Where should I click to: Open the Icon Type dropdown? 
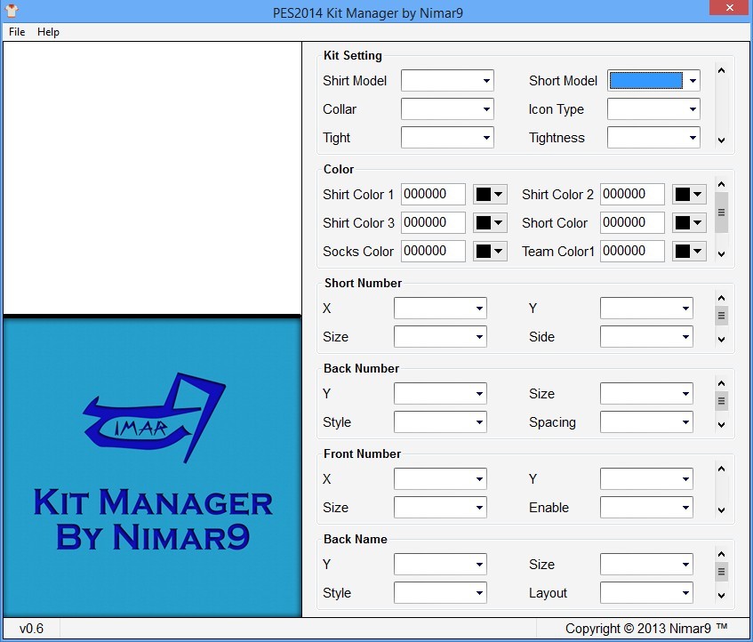pyautogui.click(x=653, y=109)
